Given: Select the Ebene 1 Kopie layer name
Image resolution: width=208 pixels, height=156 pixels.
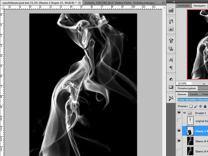Looking at the screenshot, I should pyautogui.click(x=202, y=131).
